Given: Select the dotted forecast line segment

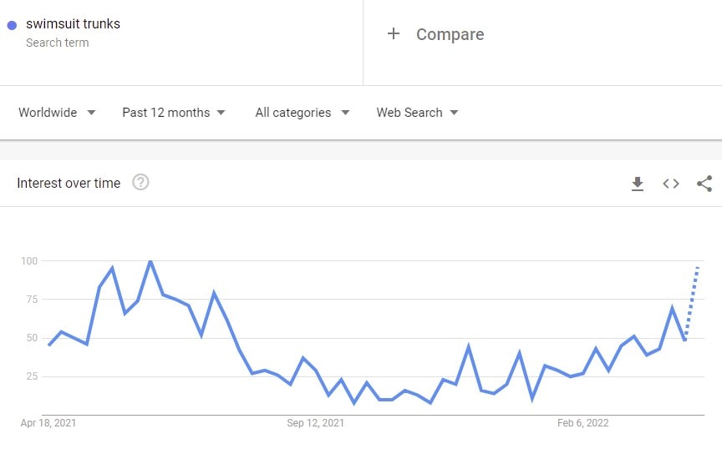Looking at the screenshot, I should (x=692, y=302).
